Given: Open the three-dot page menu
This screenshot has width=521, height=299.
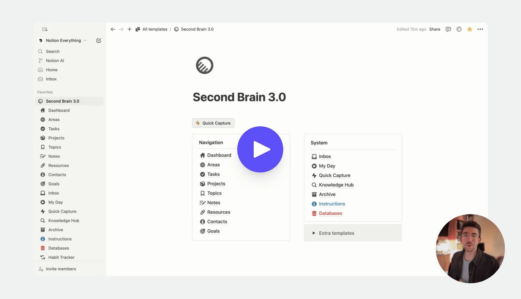Looking at the screenshot, I should (480, 29).
